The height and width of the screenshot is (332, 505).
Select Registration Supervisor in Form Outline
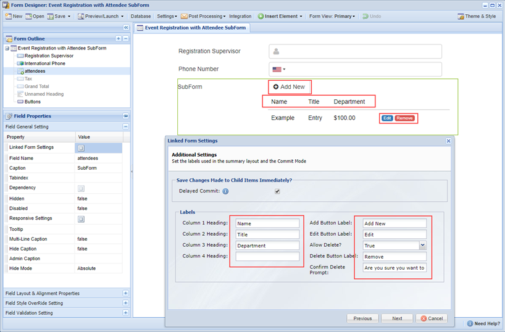click(x=49, y=56)
